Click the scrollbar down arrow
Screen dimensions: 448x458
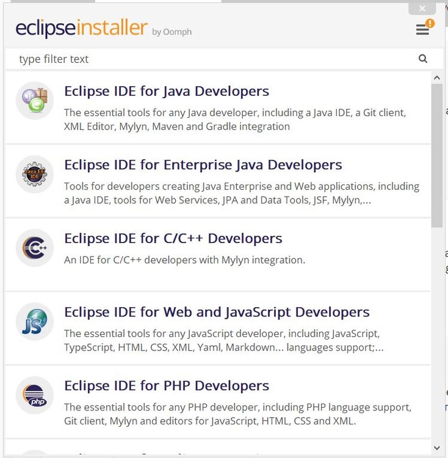pyautogui.click(x=437, y=448)
